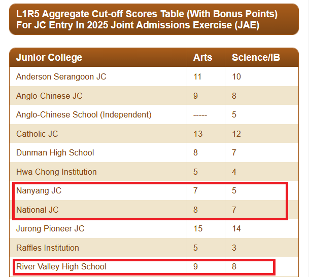Image resolution: width=309 pixels, height=277 pixels.
Task: Click Raffles Institution Science/IB score 3
Action: [x=234, y=248]
